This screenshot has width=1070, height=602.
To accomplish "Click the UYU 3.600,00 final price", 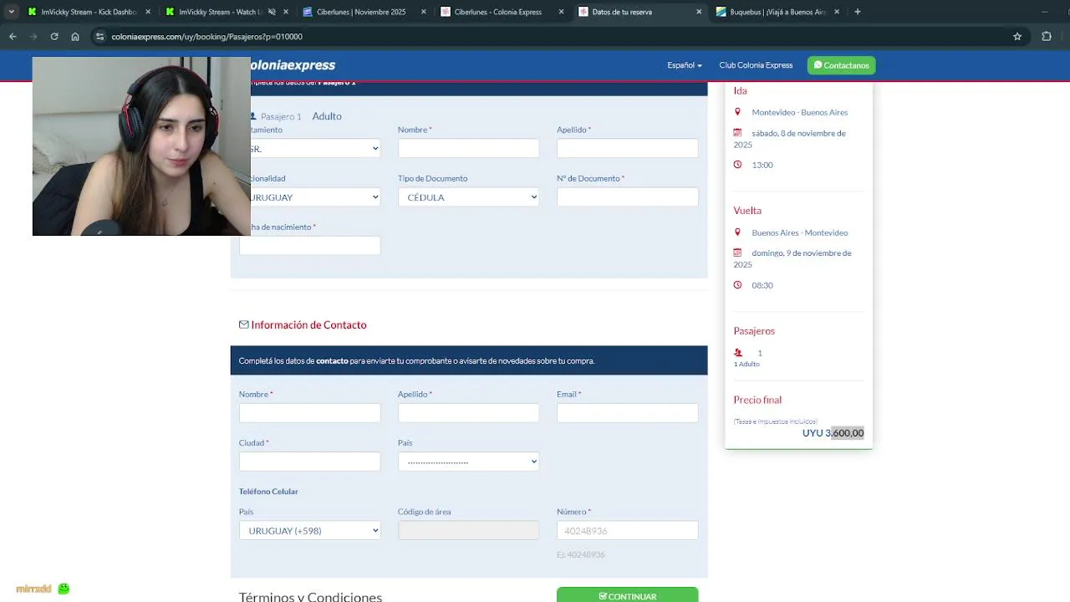I will 833,432.
